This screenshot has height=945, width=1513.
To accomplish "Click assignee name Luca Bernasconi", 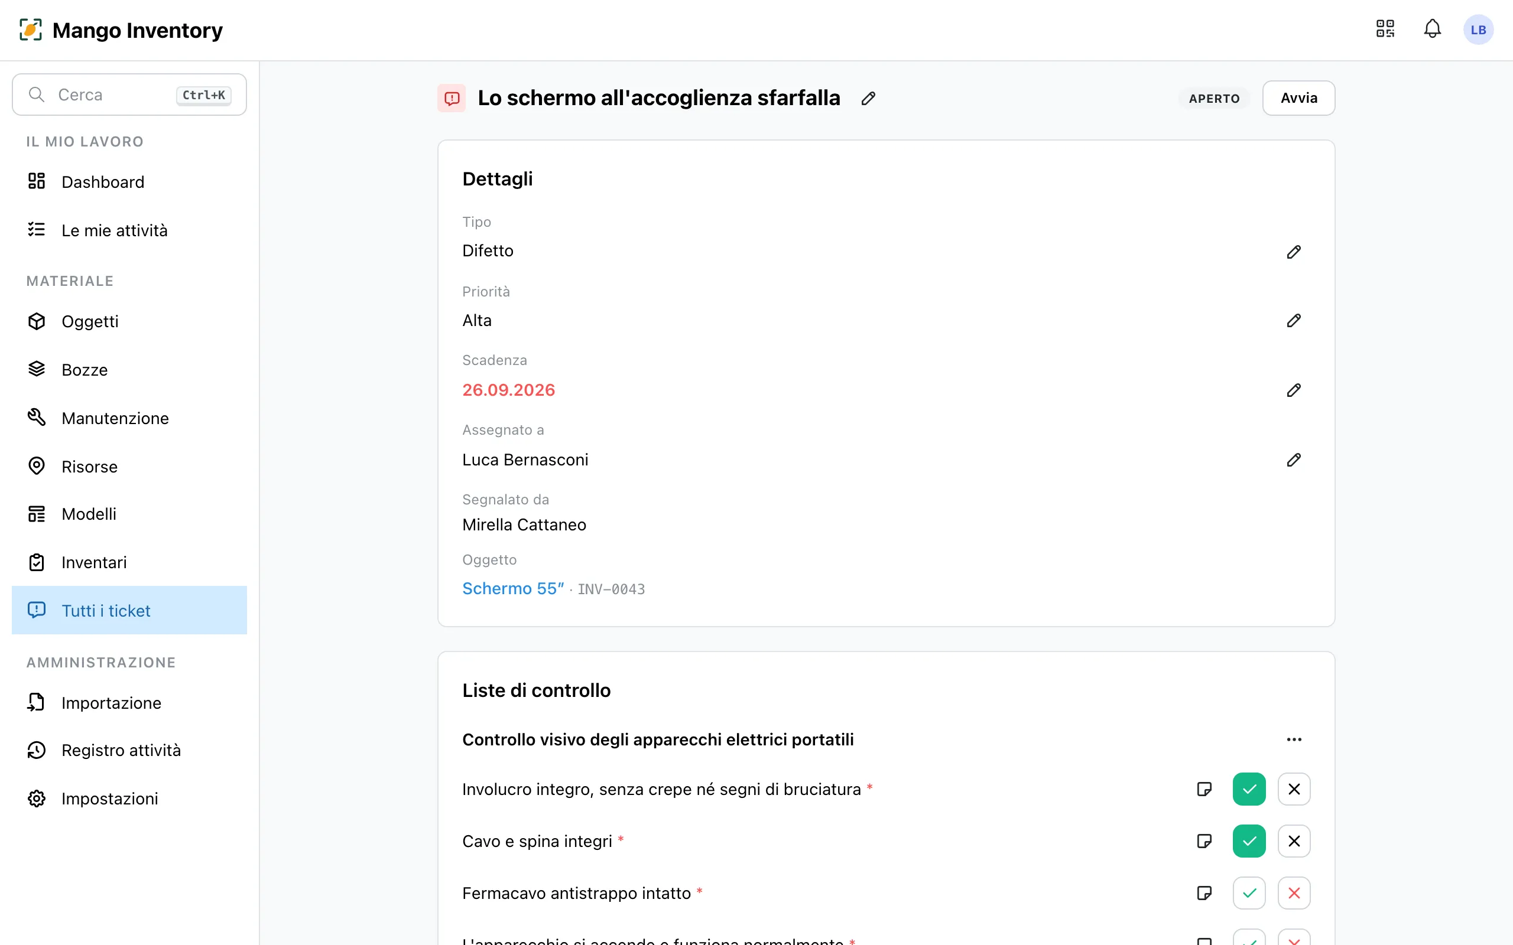I will coord(525,460).
